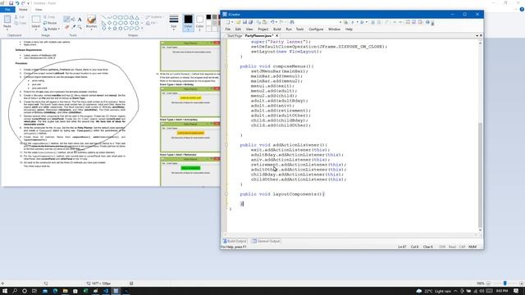Open File Explorer from the taskbar
Image resolution: width=525 pixels, height=295 pixels.
65,291
